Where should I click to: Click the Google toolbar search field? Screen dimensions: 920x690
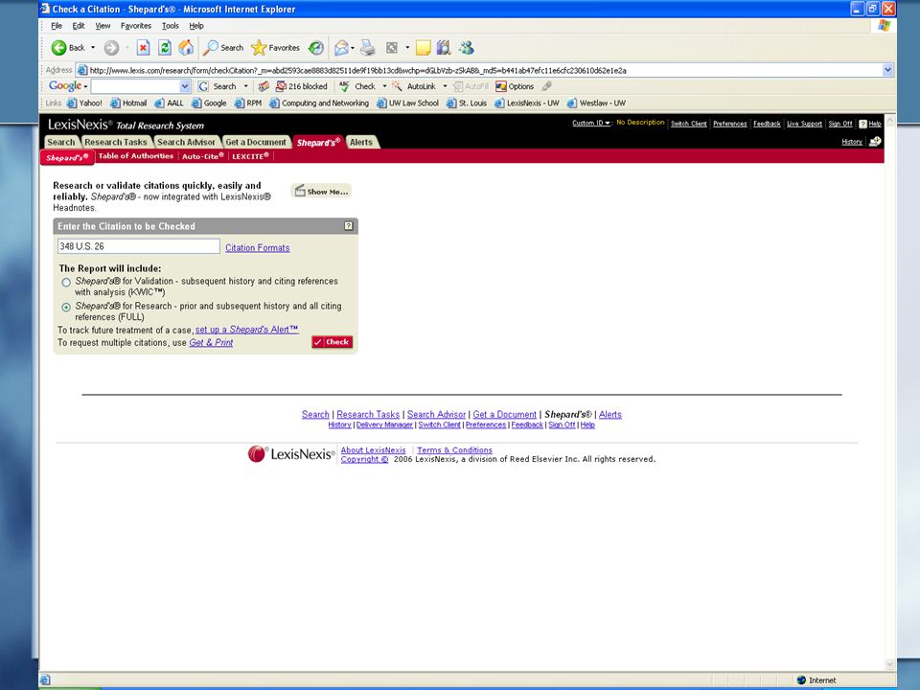(x=135, y=86)
